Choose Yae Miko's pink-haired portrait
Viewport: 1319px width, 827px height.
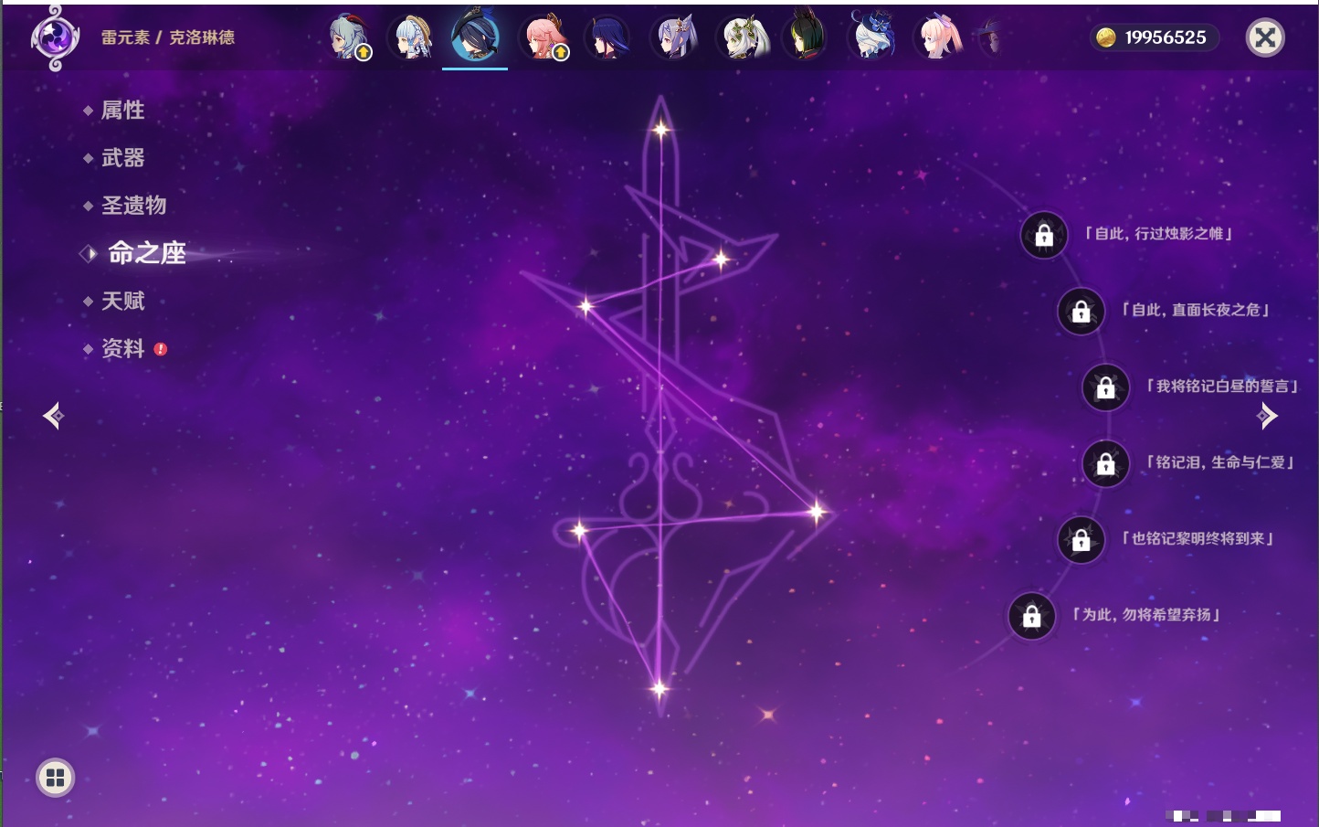point(544,37)
